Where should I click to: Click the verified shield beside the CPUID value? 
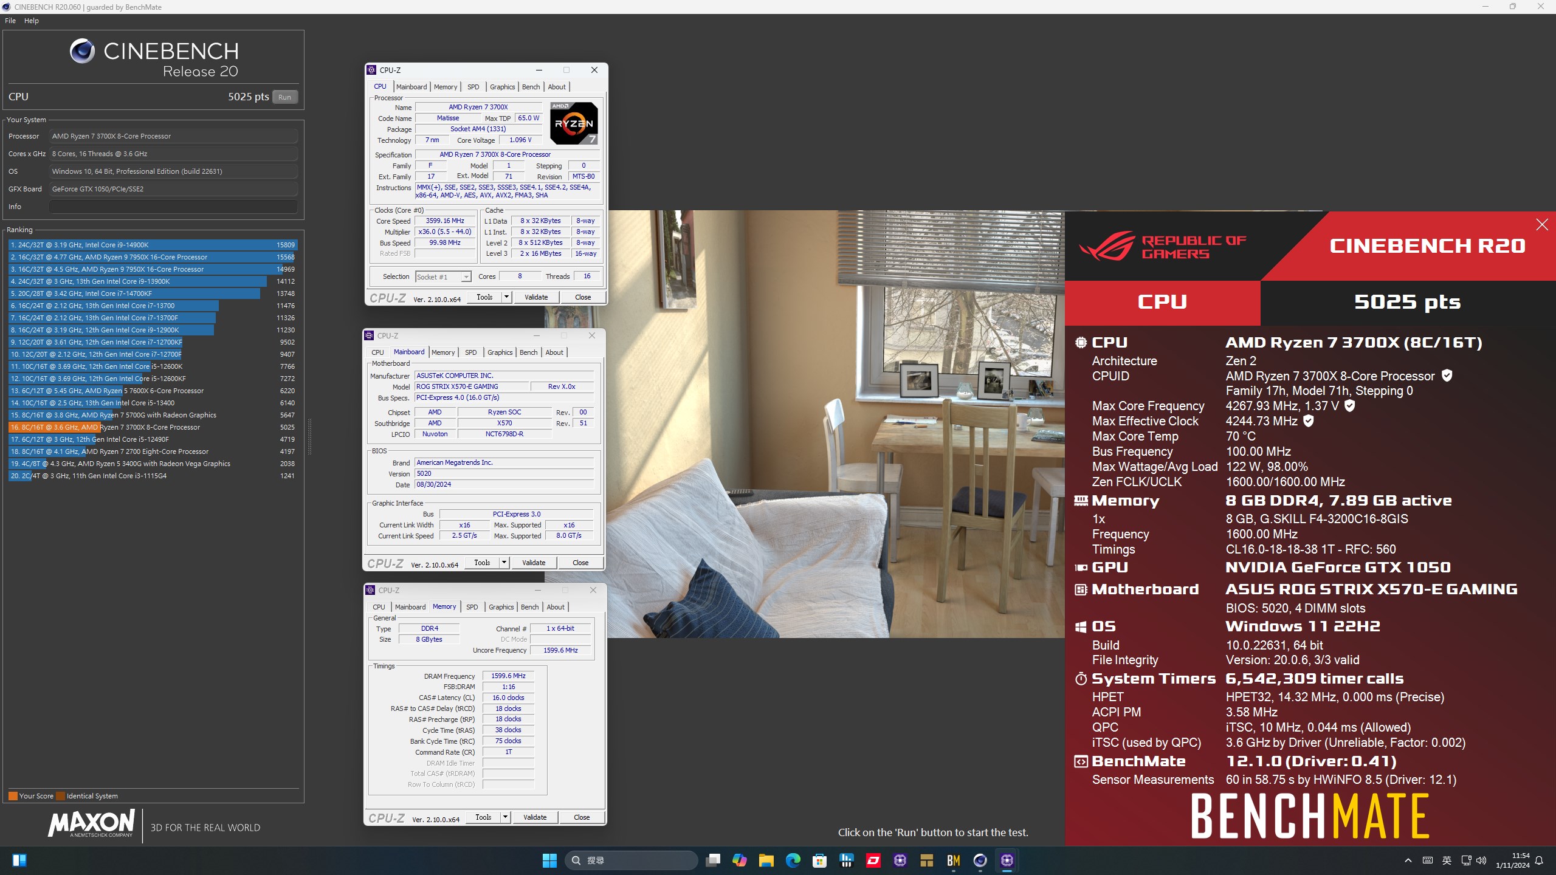point(1447,376)
